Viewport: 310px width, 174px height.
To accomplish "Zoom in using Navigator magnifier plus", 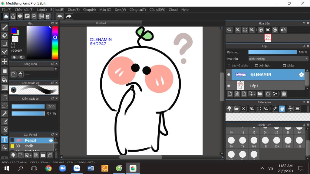I will click(238, 30).
